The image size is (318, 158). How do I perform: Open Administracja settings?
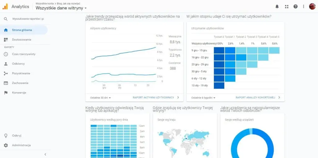[x=21, y=145]
